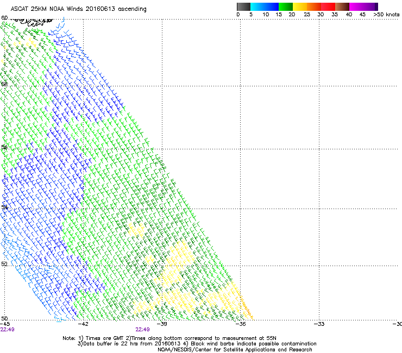Click the '>50 knots' legend label
Image resolution: width=402 pixels, height=353 pixels.
(386, 15)
